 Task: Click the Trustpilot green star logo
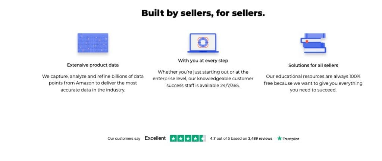tap(279, 138)
